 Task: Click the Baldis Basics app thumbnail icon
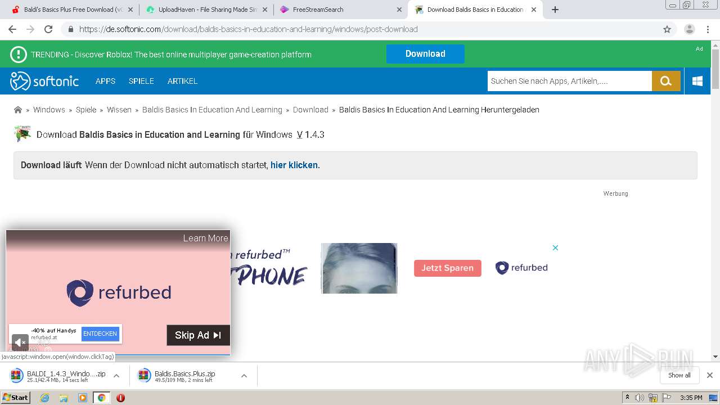tap(22, 134)
